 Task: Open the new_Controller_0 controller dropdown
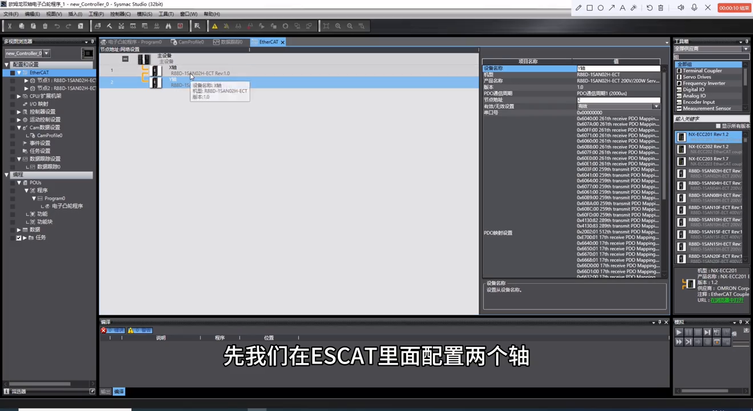click(46, 54)
